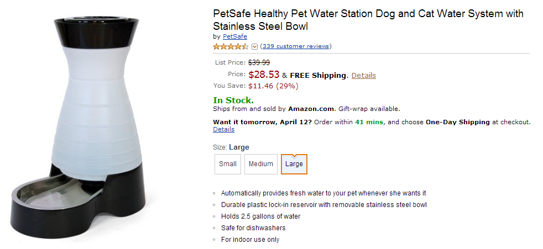Click the $28.53 price
Image resolution: width=543 pixels, height=249 pixels.
click(264, 75)
